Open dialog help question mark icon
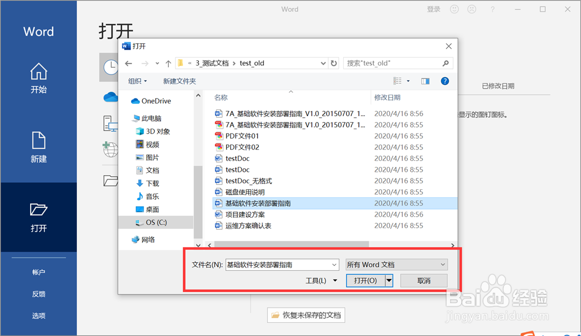581x336 pixels. coord(445,81)
